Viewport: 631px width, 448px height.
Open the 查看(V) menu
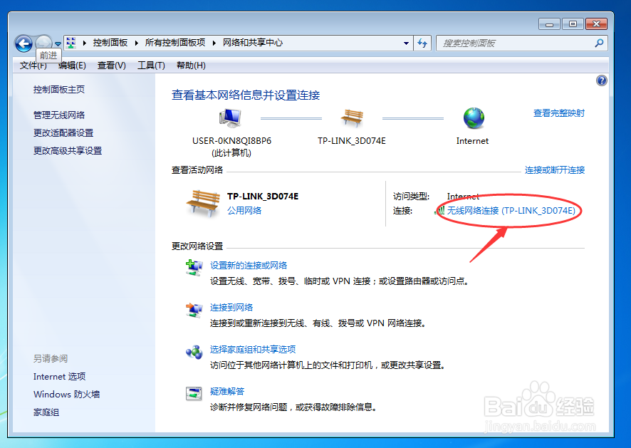tap(112, 66)
